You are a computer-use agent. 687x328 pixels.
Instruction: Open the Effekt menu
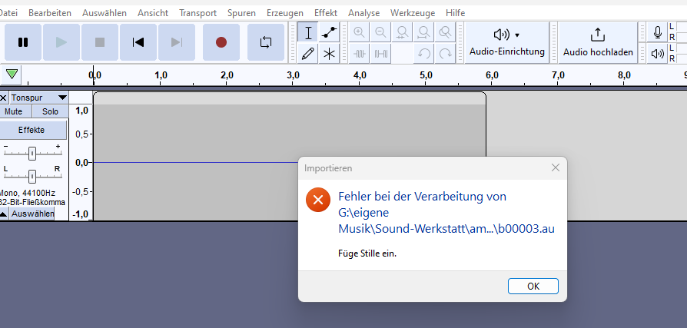[x=325, y=13]
